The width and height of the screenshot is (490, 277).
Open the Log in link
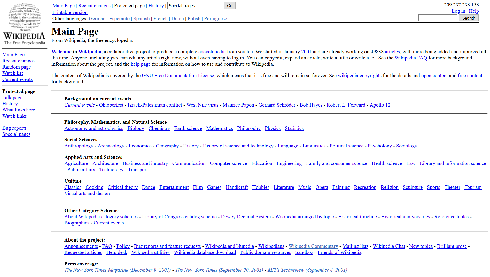click(458, 11)
